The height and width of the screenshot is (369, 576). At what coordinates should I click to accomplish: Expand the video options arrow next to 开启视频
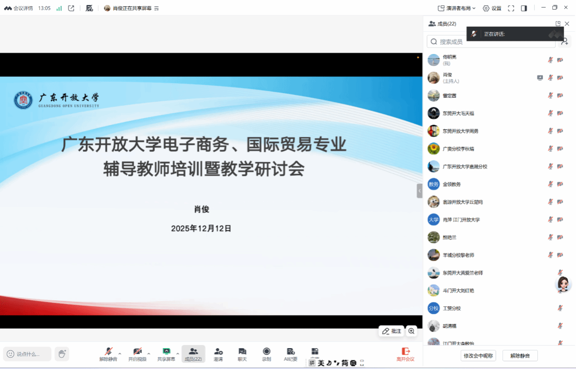point(149,353)
